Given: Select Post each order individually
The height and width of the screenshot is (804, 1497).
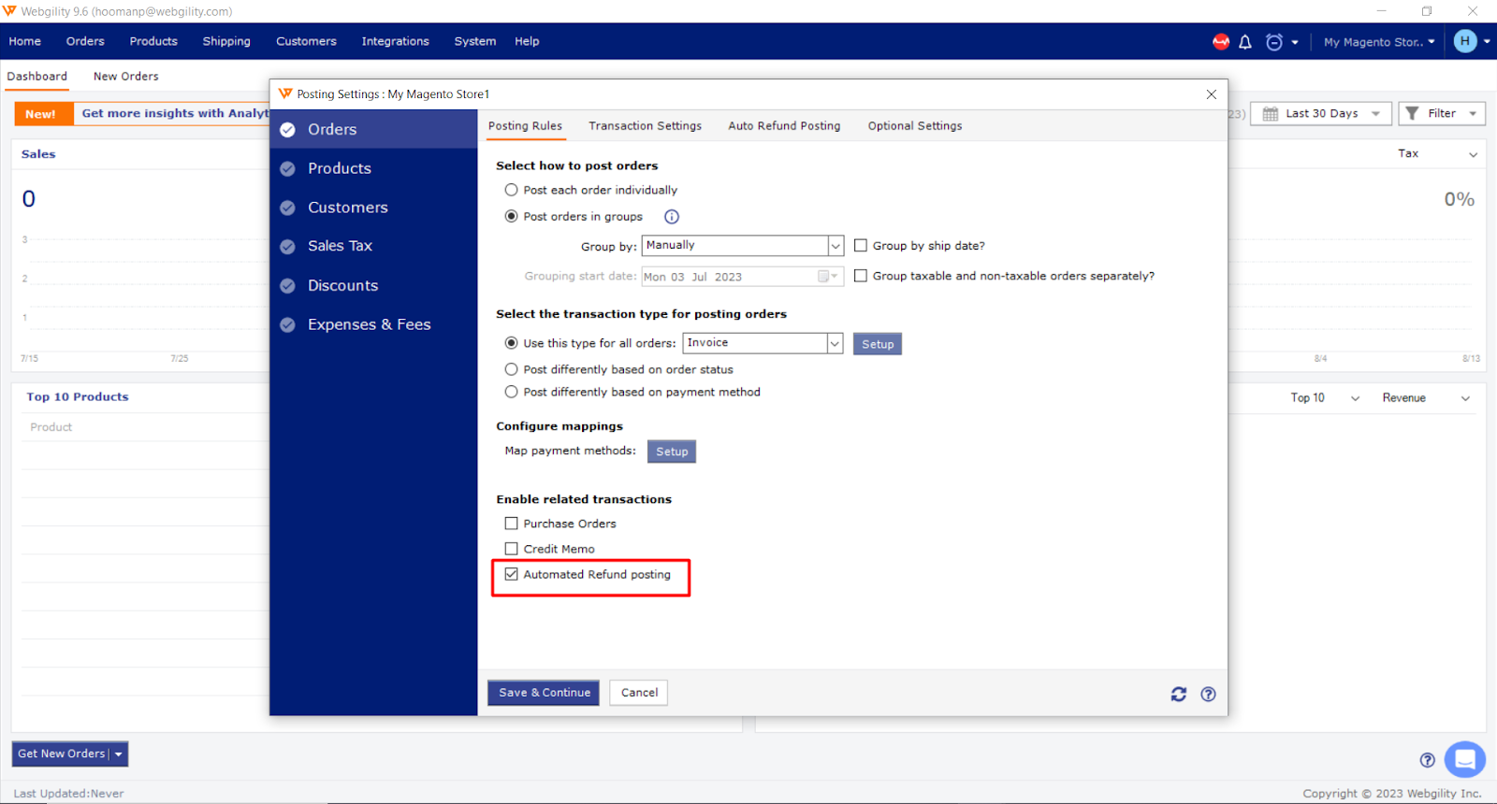Looking at the screenshot, I should [511, 190].
